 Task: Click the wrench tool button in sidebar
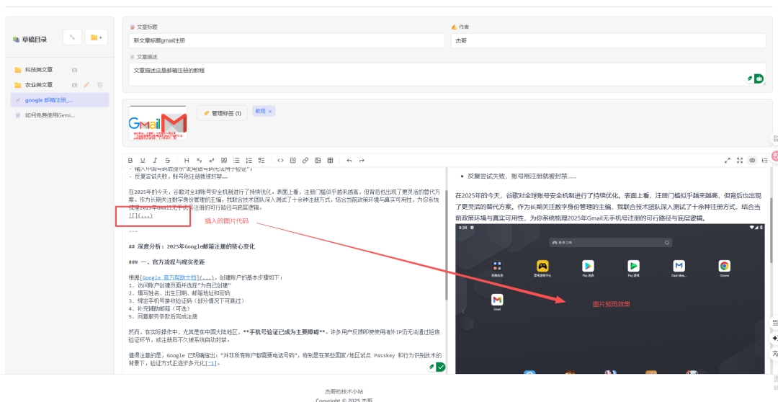[73, 37]
